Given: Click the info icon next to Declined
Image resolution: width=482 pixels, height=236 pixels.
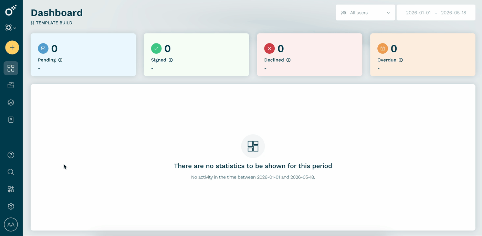Looking at the screenshot, I should [289, 60].
